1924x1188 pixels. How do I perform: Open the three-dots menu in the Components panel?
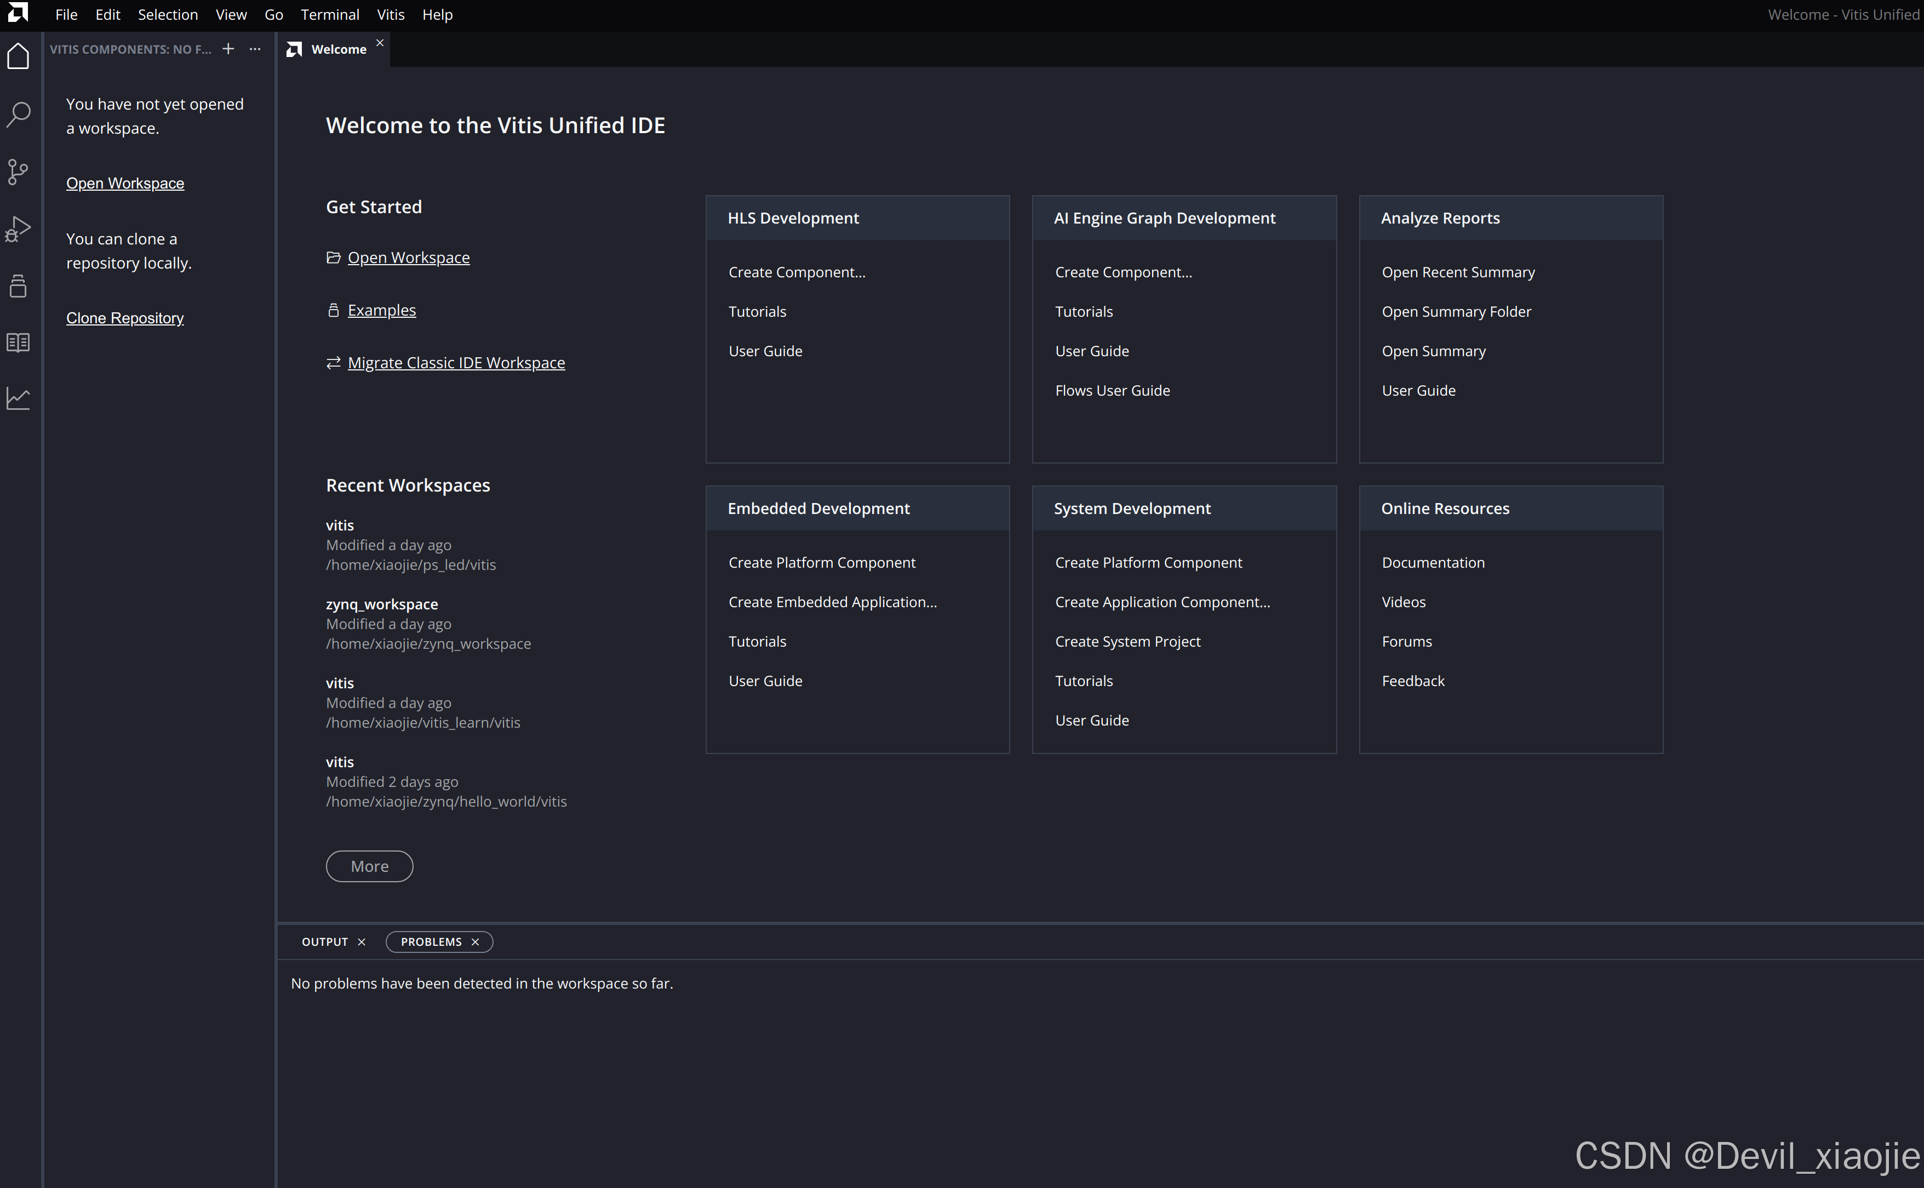[255, 49]
